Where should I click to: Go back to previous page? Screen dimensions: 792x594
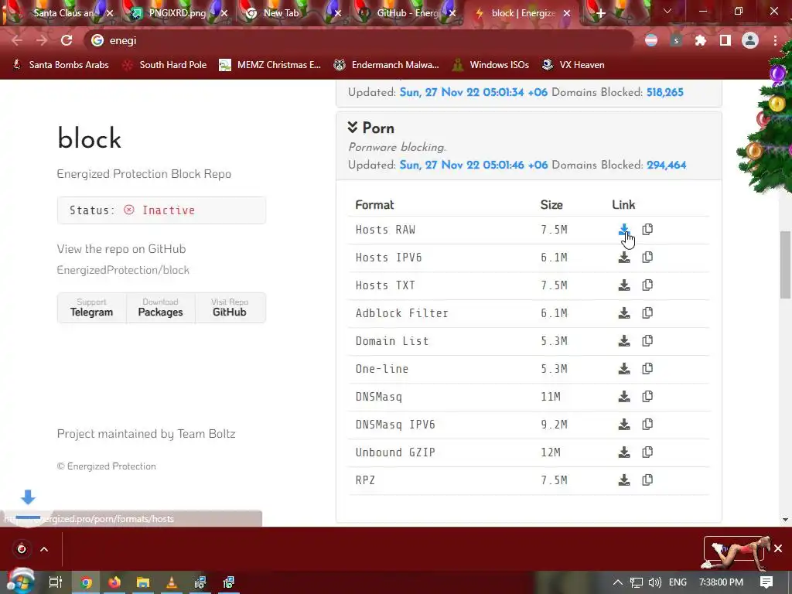17,40
